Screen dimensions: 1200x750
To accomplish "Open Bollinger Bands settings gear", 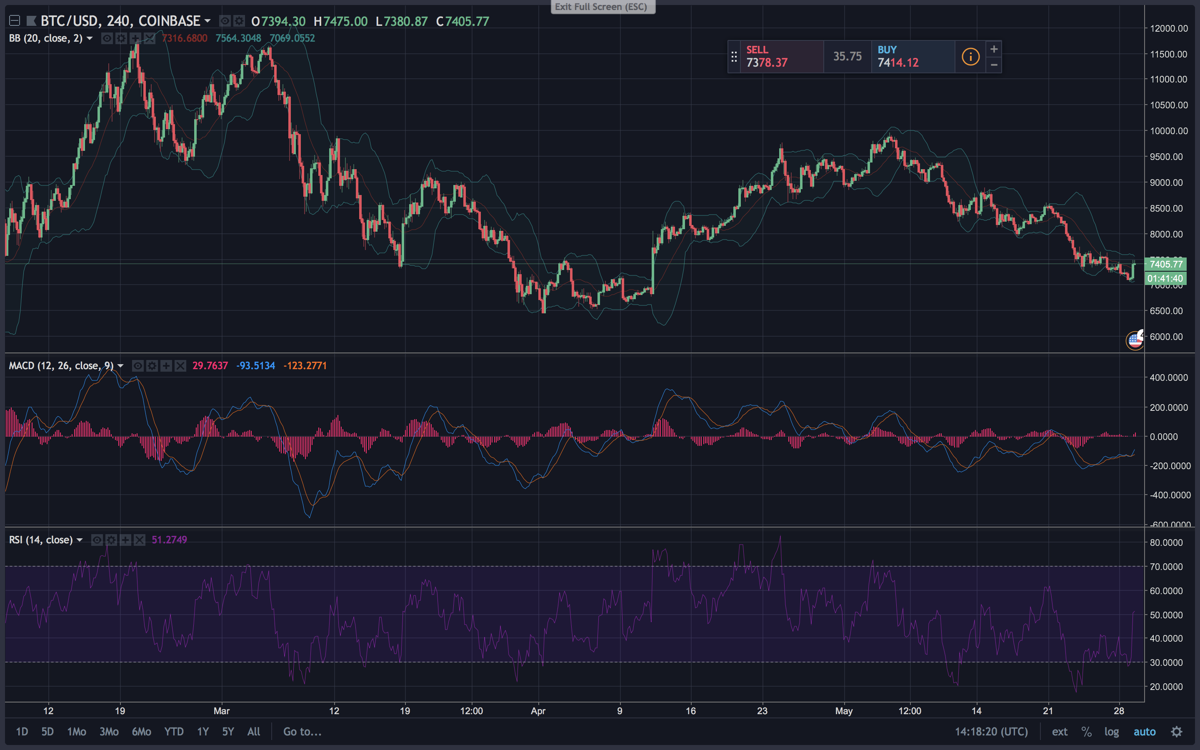I will click(x=121, y=38).
